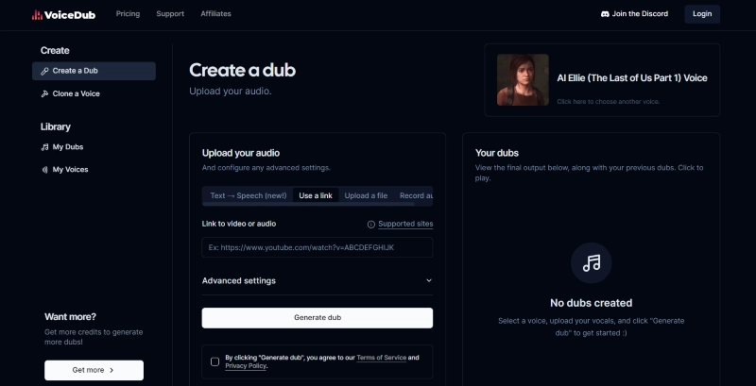Check the Terms of Service agreement checkbox
This screenshot has width=756, height=386.
(215, 361)
